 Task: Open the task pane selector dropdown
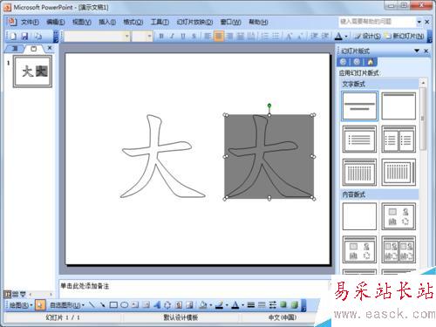click(417, 51)
